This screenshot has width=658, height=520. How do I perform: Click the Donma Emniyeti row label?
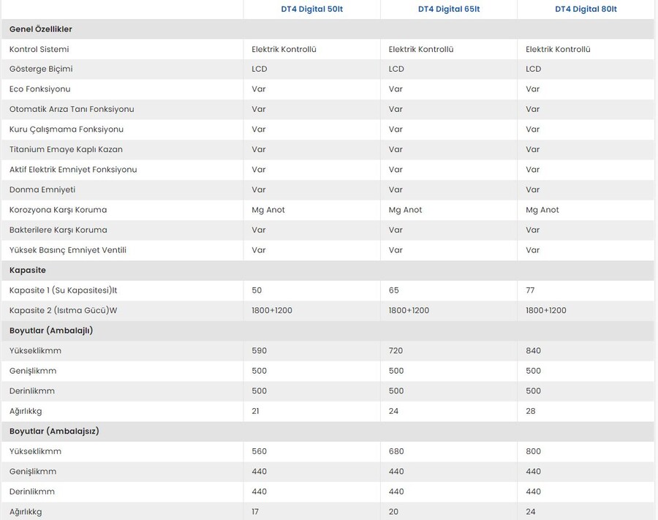pos(42,189)
